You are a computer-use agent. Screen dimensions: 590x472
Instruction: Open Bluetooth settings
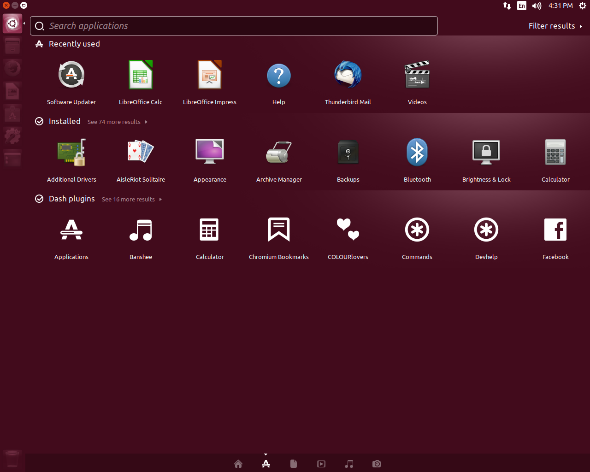417,159
